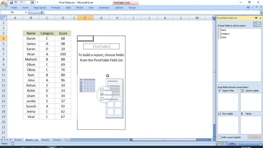Open the Data ribbon tab
The height and width of the screenshot is (148, 263).
(x=68, y=8)
